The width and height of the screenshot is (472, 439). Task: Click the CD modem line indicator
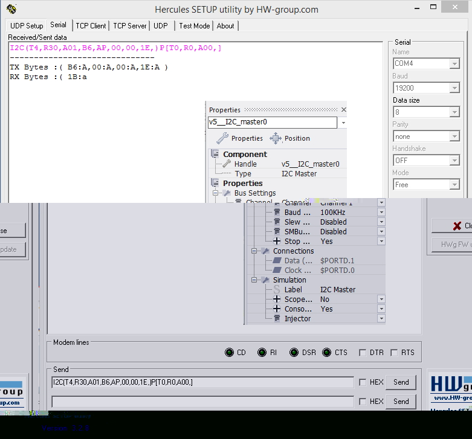(229, 353)
